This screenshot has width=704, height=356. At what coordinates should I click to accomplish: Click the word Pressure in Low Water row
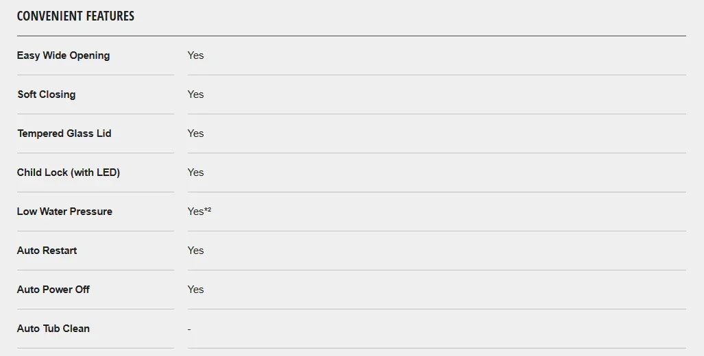pyautogui.click(x=91, y=212)
